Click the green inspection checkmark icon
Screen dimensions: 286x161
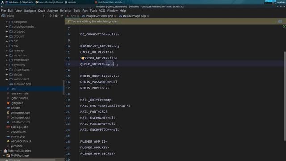pyautogui.click(x=284, y=27)
